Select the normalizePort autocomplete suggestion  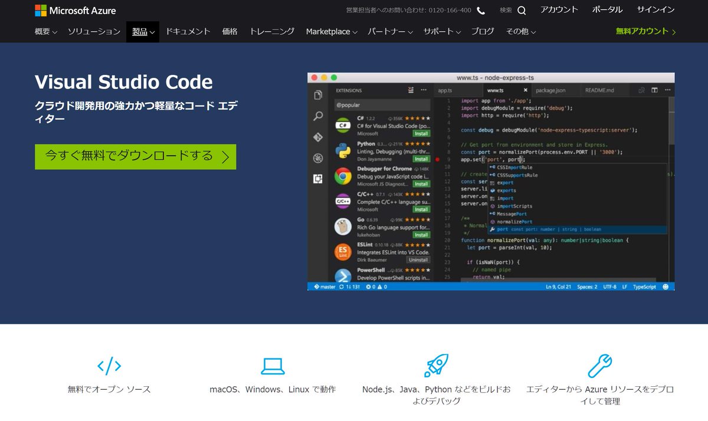coord(578,222)
